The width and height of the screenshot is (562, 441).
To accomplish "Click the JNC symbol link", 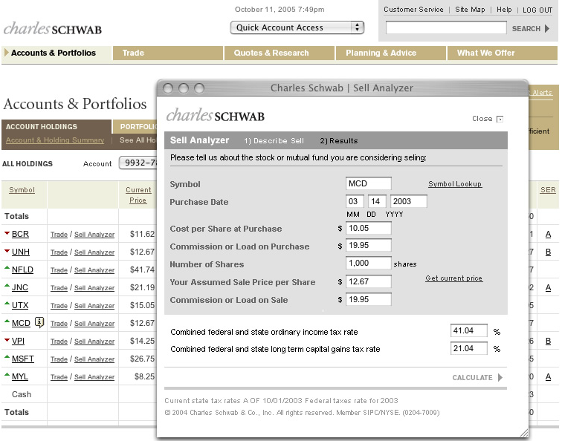I will point(20,287).
